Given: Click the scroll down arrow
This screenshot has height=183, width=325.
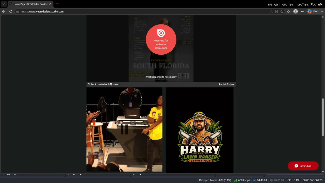Looking at the screenshot, I should pos(323,172).
